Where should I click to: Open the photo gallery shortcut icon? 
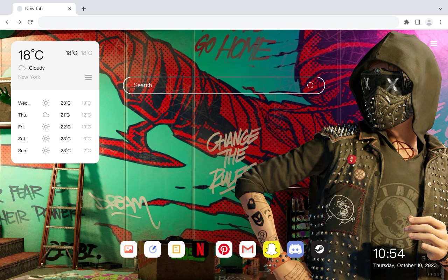(x=129, y=249)
